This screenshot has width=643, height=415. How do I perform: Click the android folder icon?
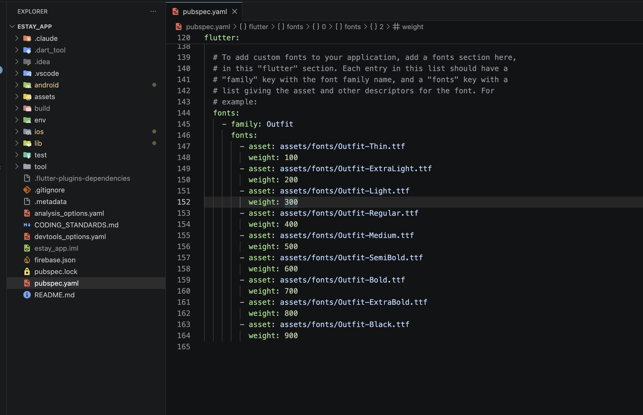pyautogui.click(x=27, y=85)
